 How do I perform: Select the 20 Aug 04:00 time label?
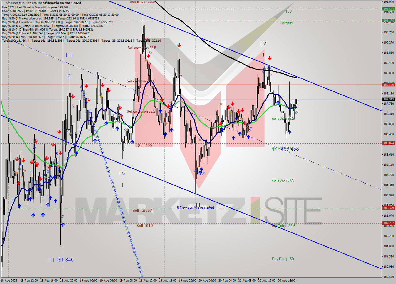point(226,281)
